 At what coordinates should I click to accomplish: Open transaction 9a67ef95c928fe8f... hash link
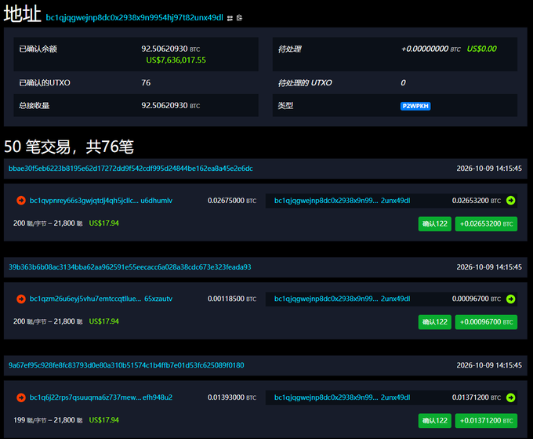click(126, 365)
